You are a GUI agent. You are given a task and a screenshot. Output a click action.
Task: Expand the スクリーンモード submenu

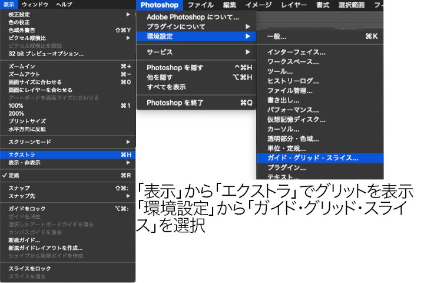pyautogui.click(x=29, y=141)
